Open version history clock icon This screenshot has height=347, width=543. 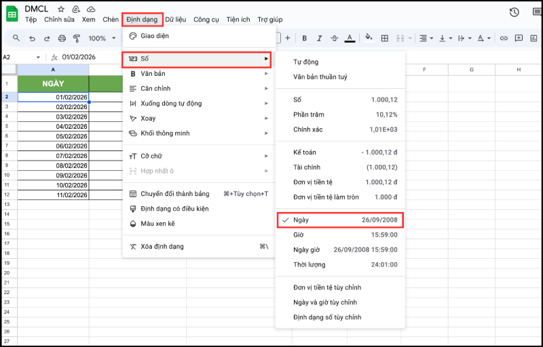[514, 12]
